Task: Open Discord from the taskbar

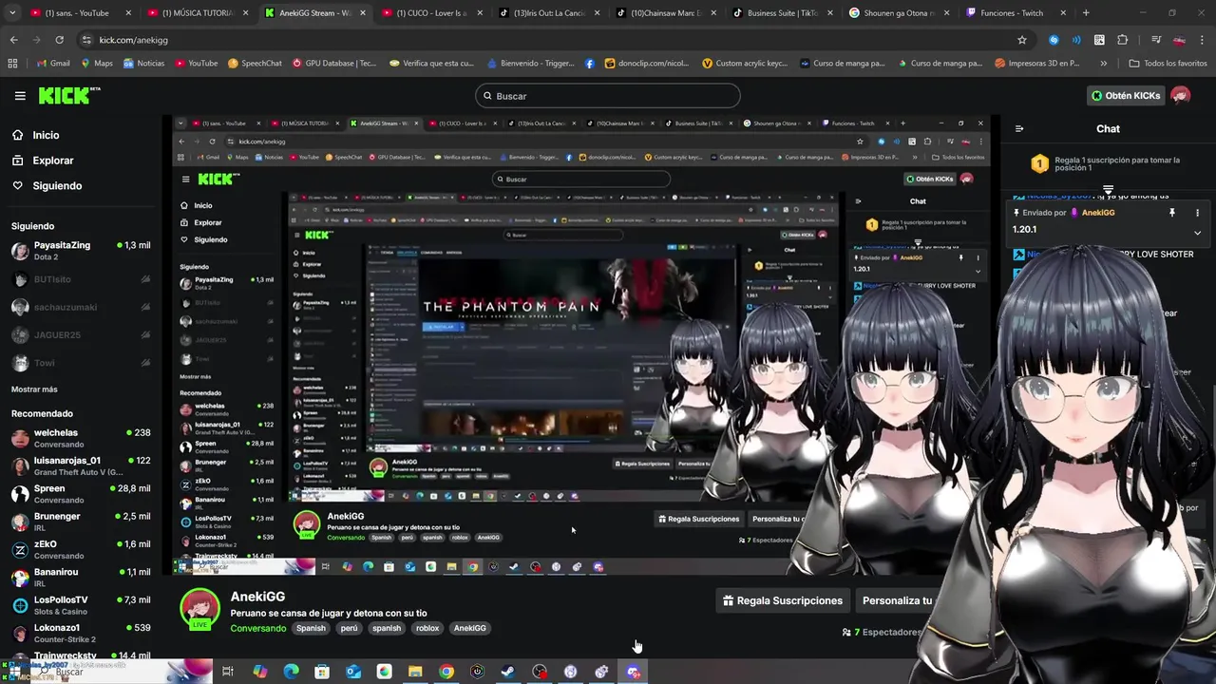Action: [634, 672]
